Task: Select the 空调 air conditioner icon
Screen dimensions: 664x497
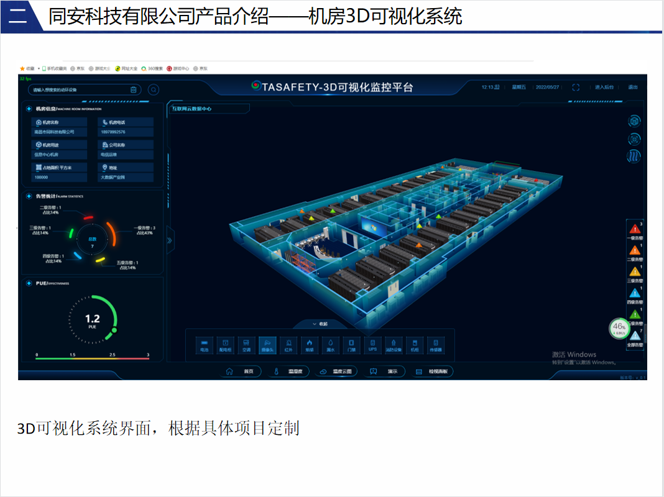Action: pyautogui.click(x=246, y=345)
